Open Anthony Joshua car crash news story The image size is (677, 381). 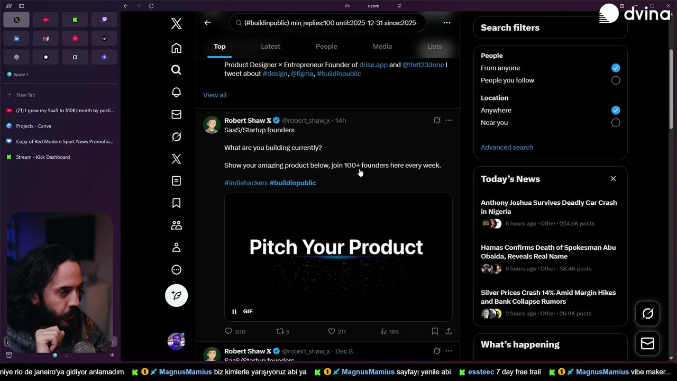pos(550,213)
